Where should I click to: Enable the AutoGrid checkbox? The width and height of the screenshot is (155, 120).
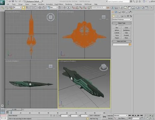[116, 25]
